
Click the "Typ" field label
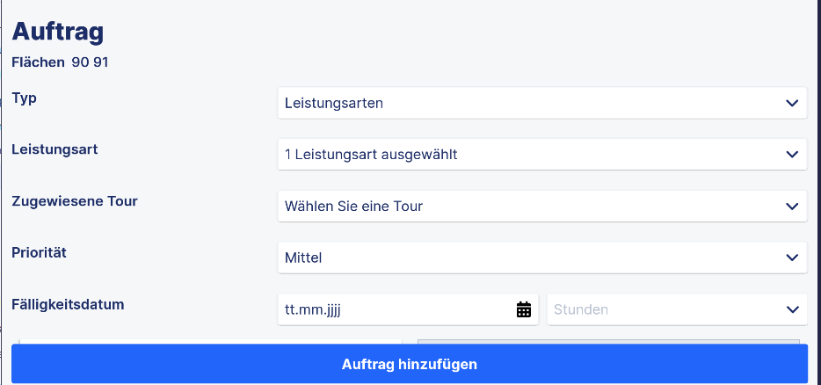coord(24,98)
